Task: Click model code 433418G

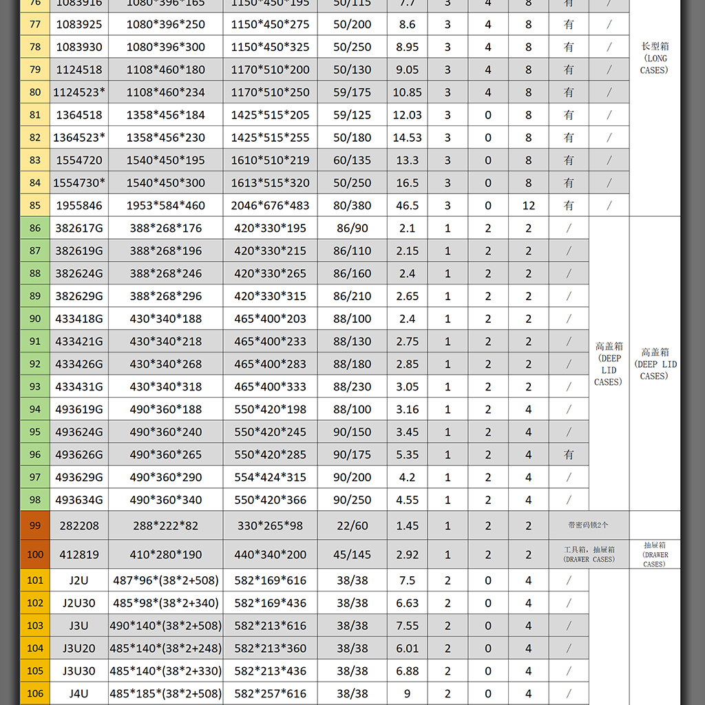Action: 79,319
